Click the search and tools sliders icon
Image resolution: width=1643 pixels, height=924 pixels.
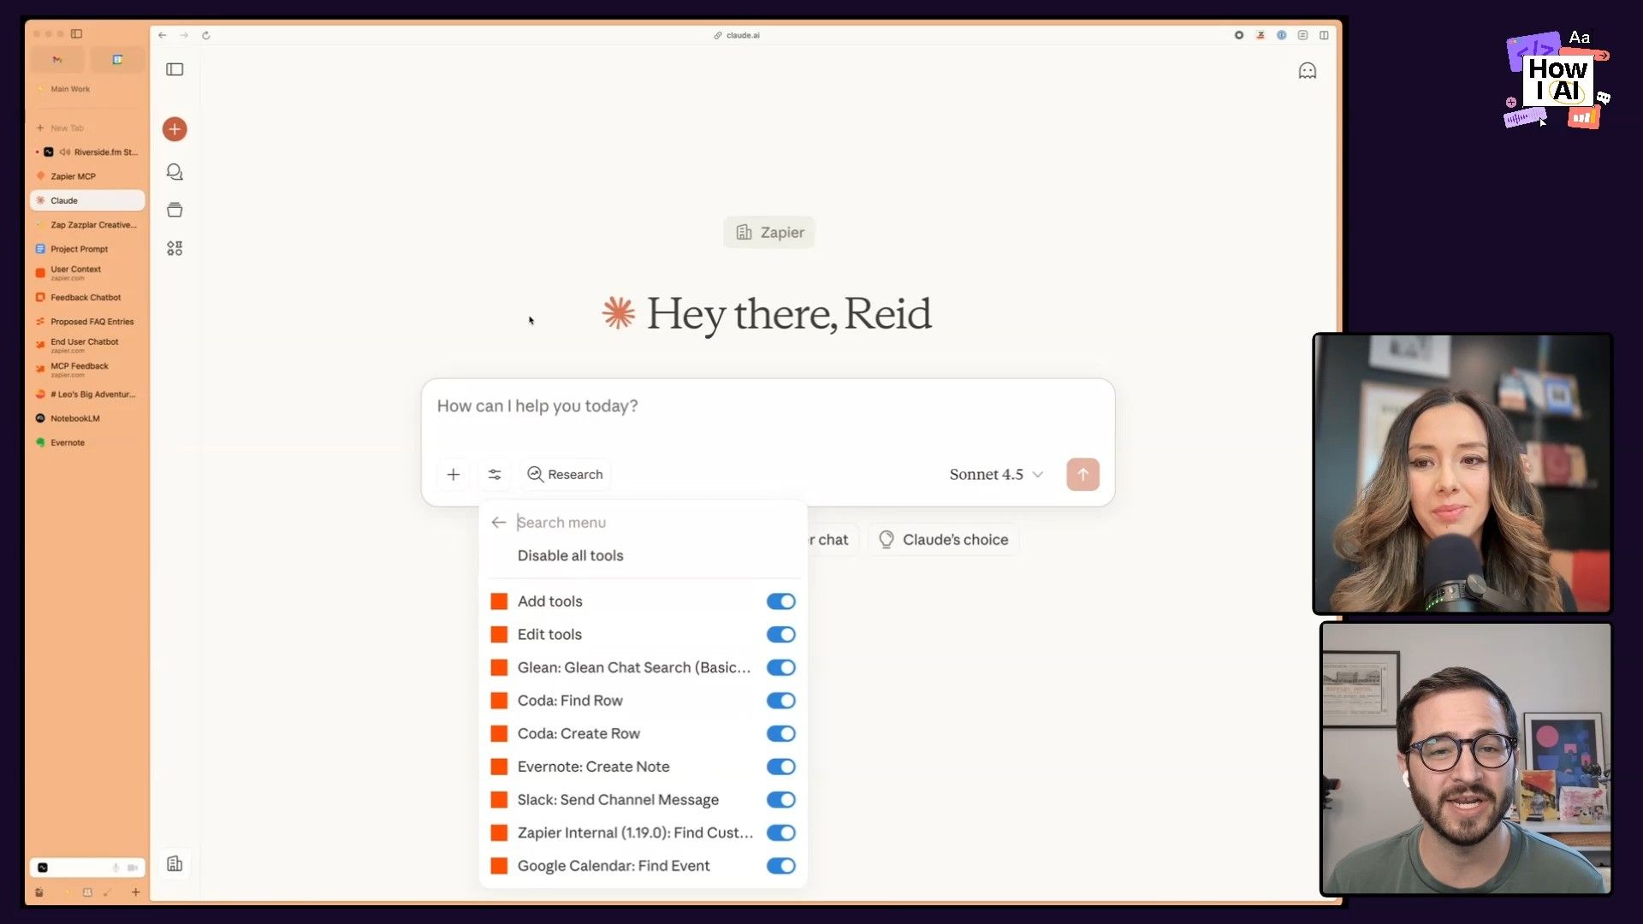click(x=495, y=474)
